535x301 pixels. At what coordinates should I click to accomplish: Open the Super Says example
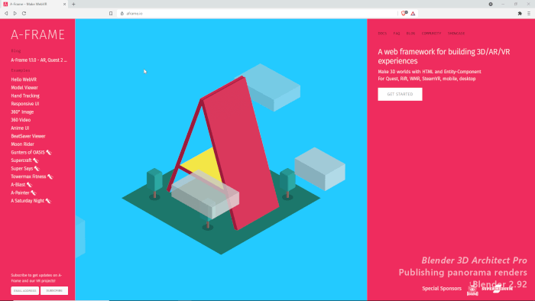25,168
